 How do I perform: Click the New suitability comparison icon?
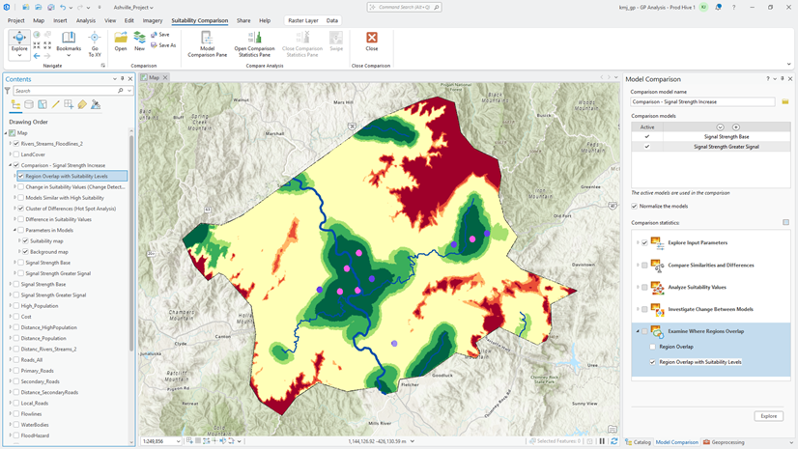pyautogui.click(x=139, y=38)
